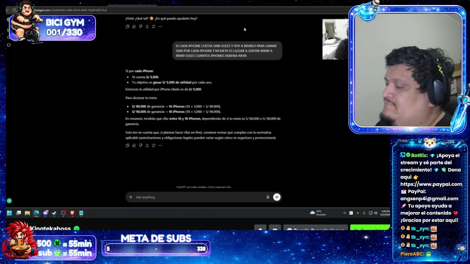This screenshot has height=264, width=470.
Task: Dislike the "¡Hola! ¿Qué tal?" response
Action: [x=141, y=26]
